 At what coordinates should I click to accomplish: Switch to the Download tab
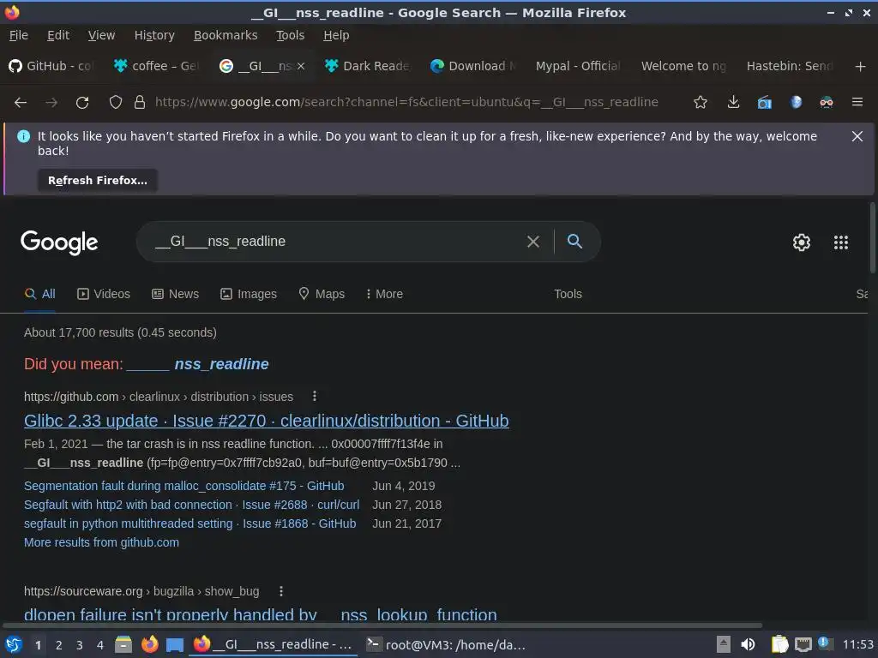473,66
